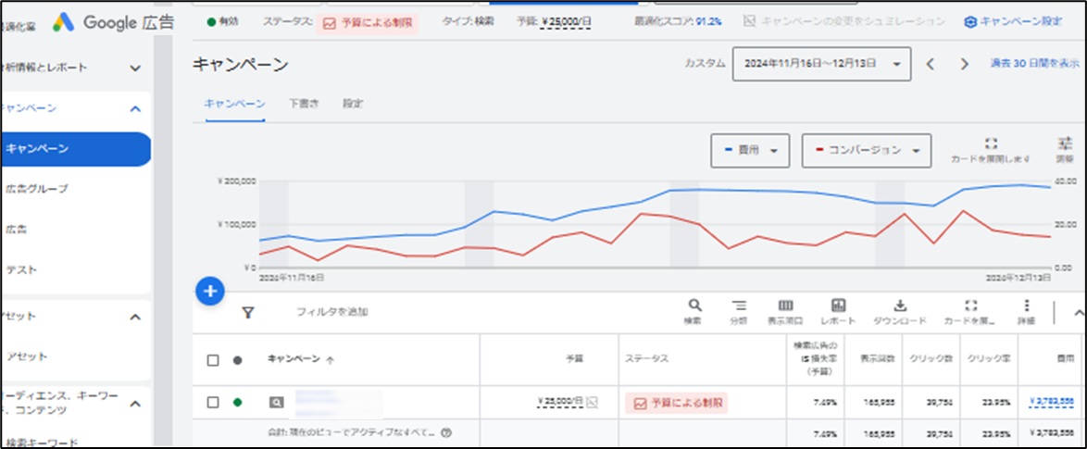The image size is (1087, 449).
Task: Toggle the select-all checkbox in table header
Action: click(213, 360)
